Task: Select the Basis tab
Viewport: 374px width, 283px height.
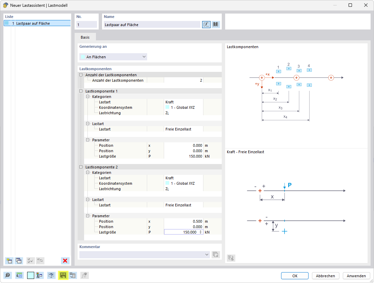Action: tap(85, 37)
